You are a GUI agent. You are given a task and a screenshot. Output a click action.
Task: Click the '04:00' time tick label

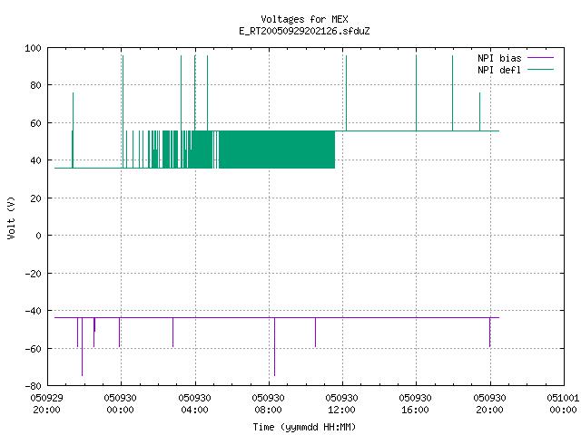pos(194,410)
